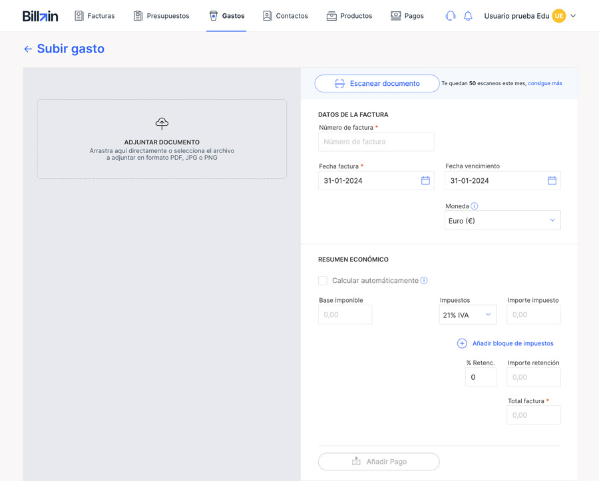Click the Importe impuesto field
This screenshot has width=599, height=481.
(534, 315)
